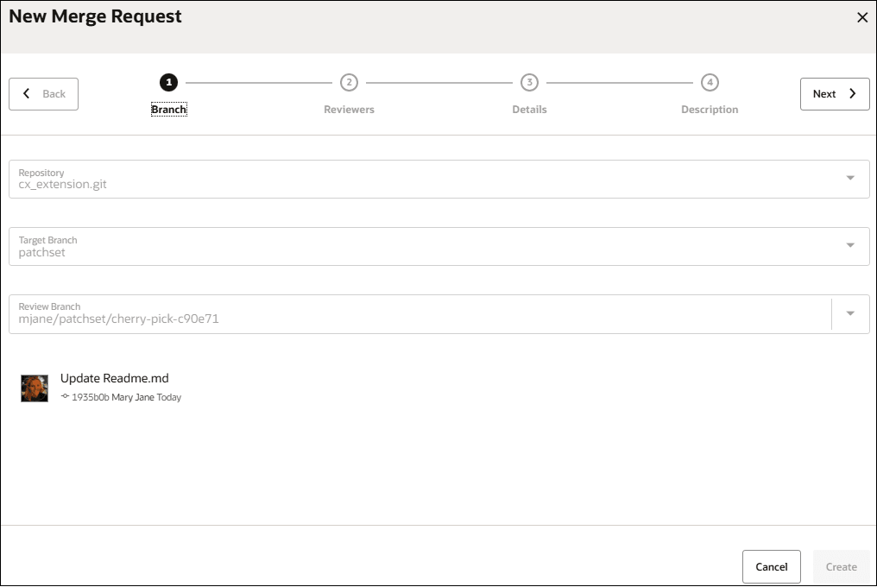877x587 pixels.
Task: Switch to the Reviewers step label
Action: [349, 110]
